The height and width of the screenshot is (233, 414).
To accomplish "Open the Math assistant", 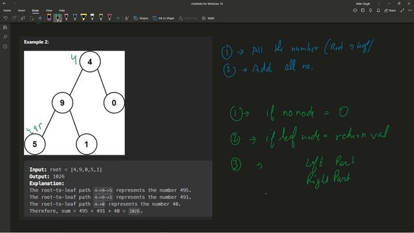I will [x=208, y=18].
